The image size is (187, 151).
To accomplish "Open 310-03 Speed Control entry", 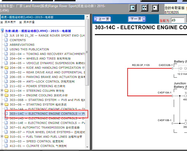I will [x=36, y=141].
